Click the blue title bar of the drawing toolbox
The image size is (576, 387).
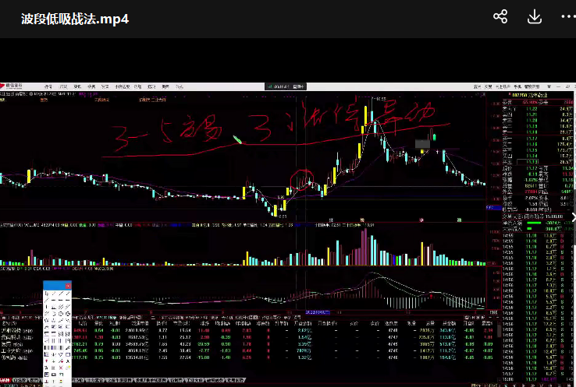56,285
